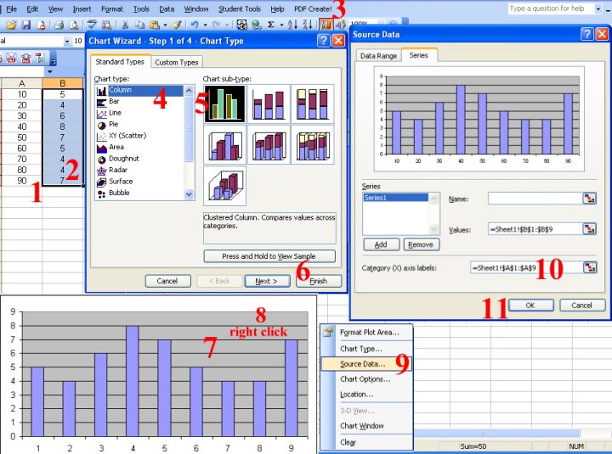Click the collapse icon beside Category axis labels

[x=590, y=267]
